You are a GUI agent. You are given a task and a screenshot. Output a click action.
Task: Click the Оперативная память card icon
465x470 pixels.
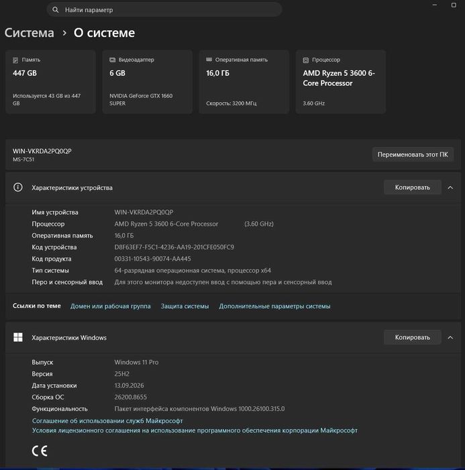click(209, 60)
